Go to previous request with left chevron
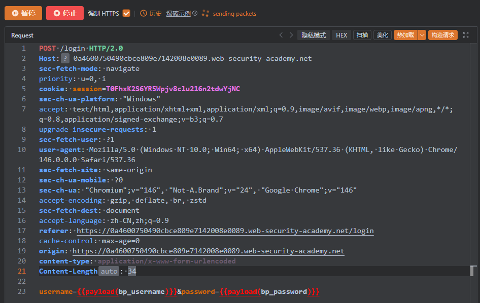Viewport: 480px width, 303px height. [x=281, y=35]
